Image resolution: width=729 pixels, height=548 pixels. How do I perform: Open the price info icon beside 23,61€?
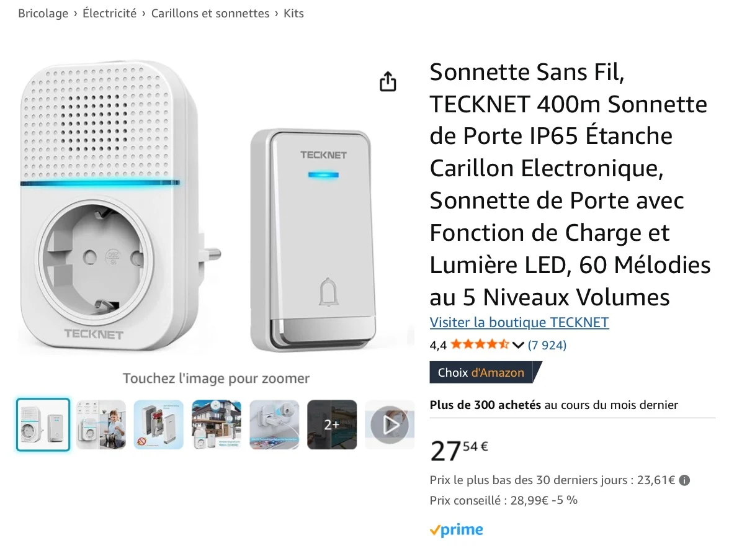pyautogui.click(x=684, y=480)
